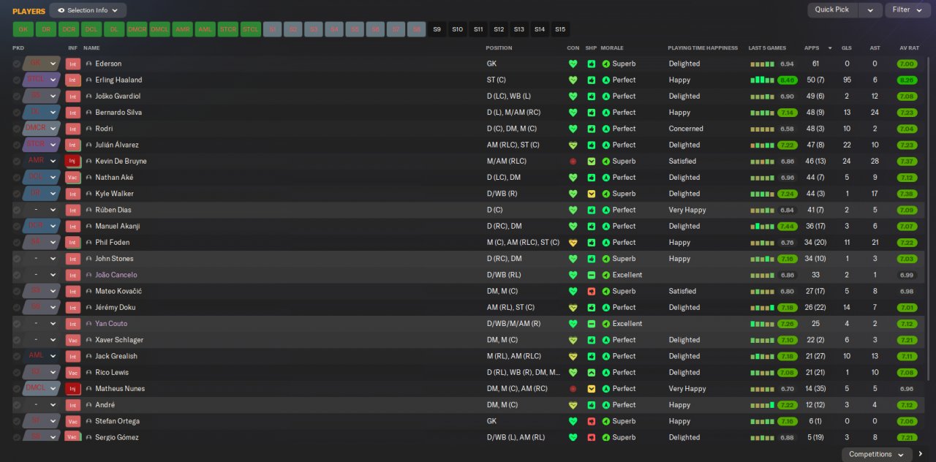Viewport: 936px width, 462px height.
Task: Click the condition heart icon for Ederson
Action: pyautogui.click(x=573, y=64)
